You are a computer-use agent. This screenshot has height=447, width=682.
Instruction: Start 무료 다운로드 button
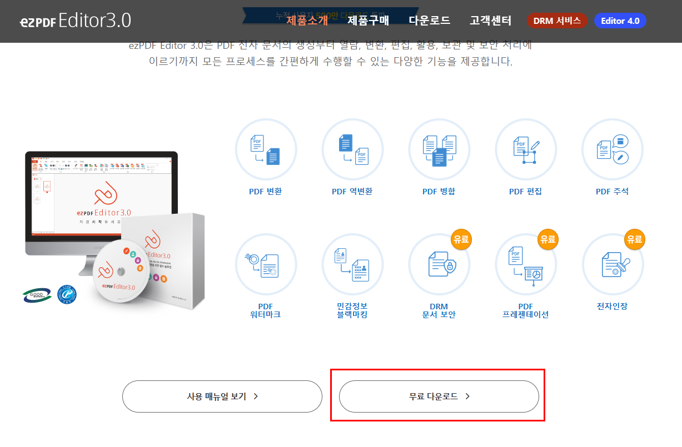pyautogui.click(x=439, y=396)
